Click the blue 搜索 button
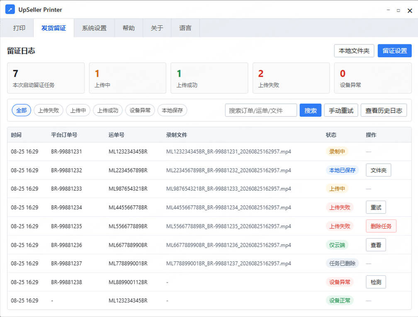This screenshot has height=317, width=418. pos(310,110)
